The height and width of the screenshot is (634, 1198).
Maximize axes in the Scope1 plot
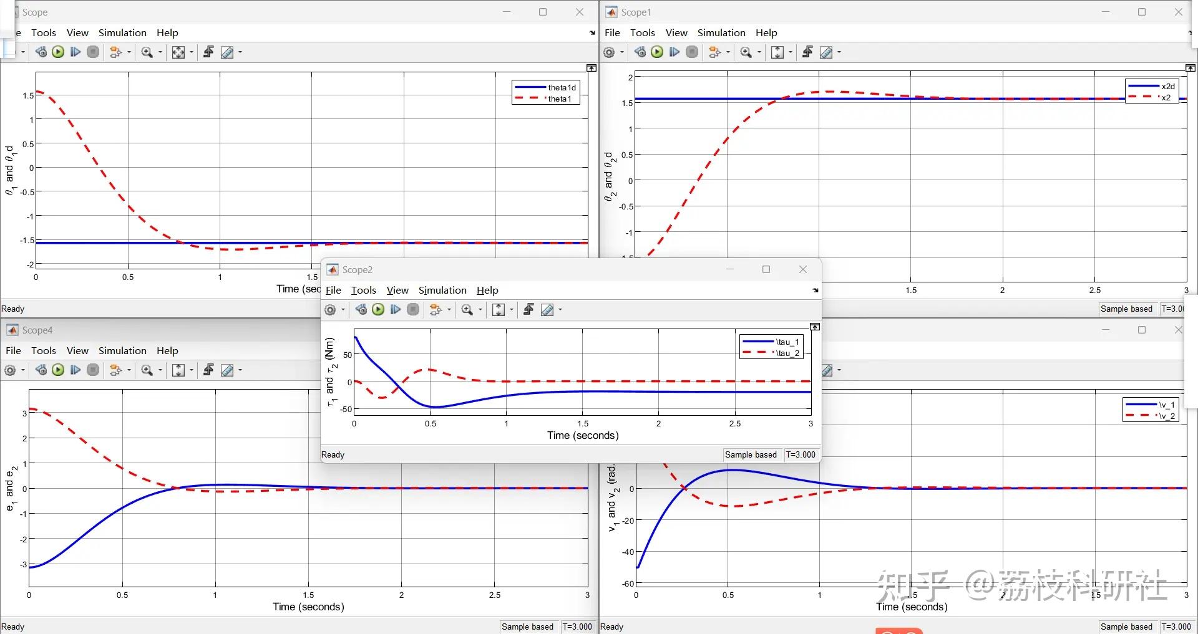[1191, 68]
